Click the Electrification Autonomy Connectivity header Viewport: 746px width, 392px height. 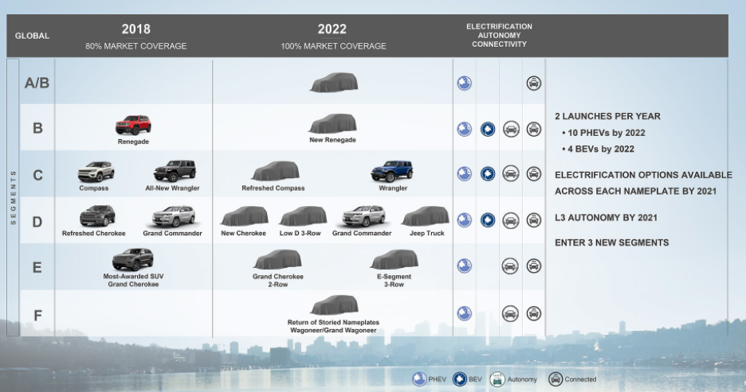(499, 36)
